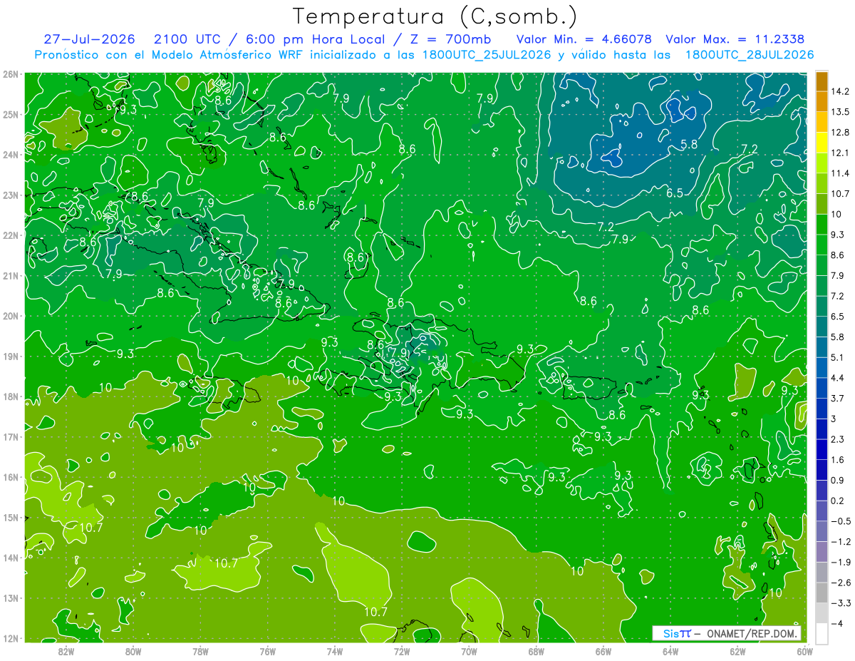The height and width of the screenshot is (661, 855).
Task: Click the 'Valor Max. = 11.2338' readout
Action: [x=736, y=39]
